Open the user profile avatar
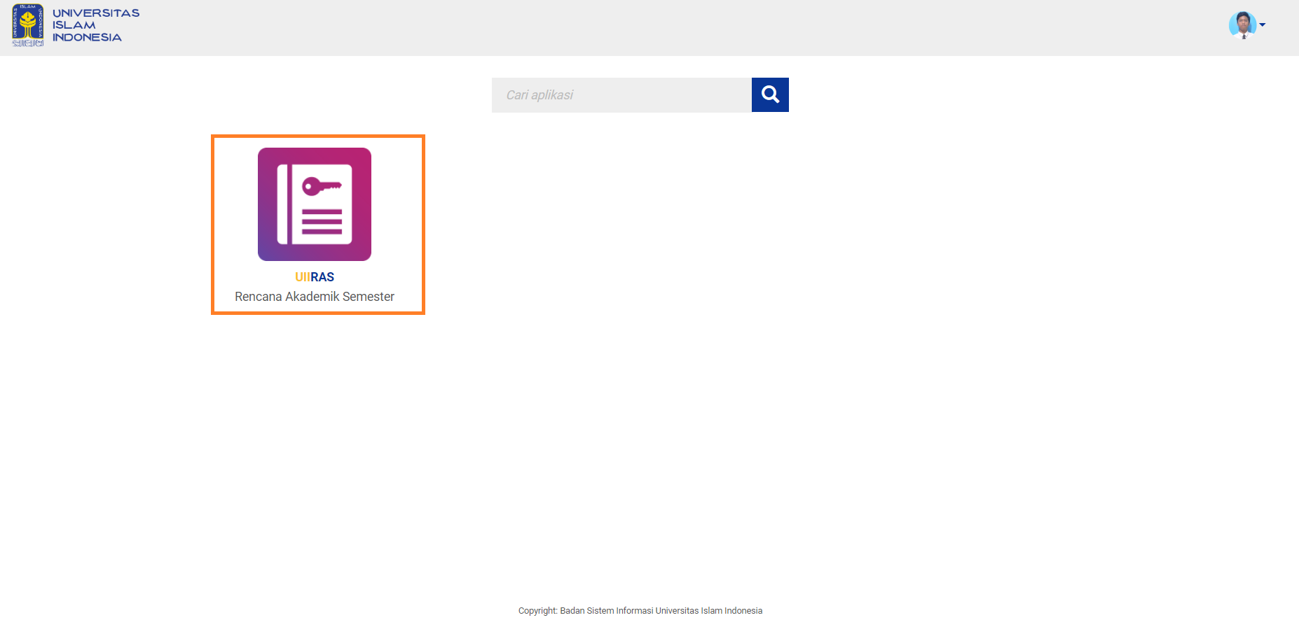This screenshot has width=1299, height=620. click(x=1242, y=25)
